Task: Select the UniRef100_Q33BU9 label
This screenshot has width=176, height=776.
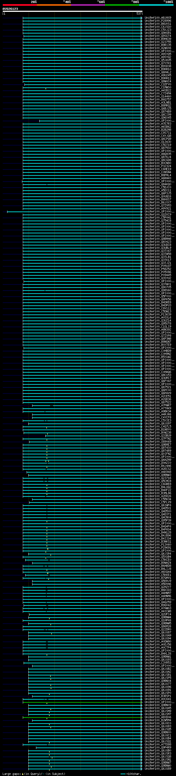Action: click(x=158, y=435)
